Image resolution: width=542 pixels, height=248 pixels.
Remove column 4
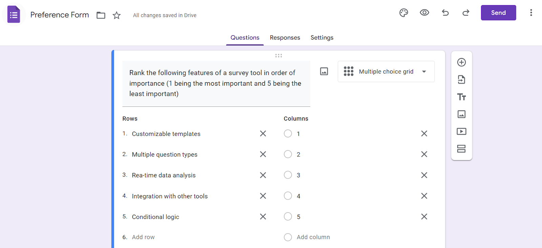(x=424, y=196)
